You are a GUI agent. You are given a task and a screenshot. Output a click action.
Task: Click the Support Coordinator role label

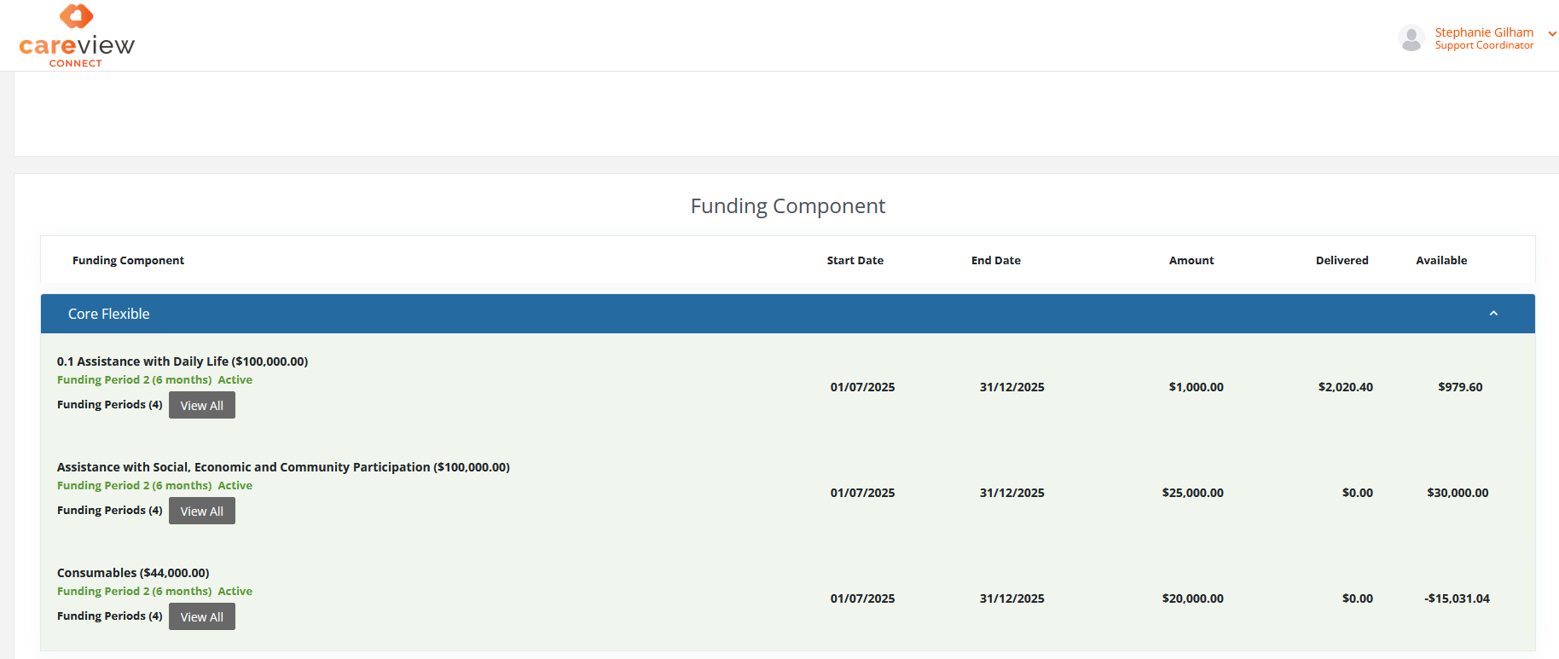pyautogui.click(x=1483, y=46)
